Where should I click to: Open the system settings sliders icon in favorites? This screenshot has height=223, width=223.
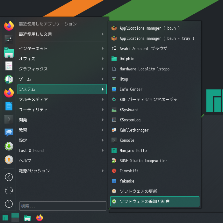[9, 39]
